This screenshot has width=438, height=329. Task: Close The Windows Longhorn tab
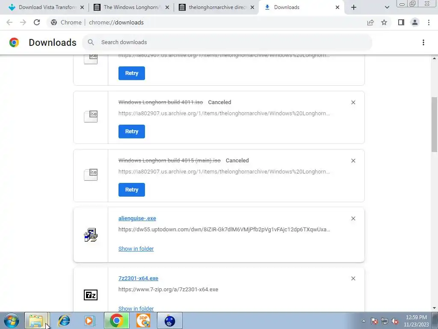click(x=167, y=7)
